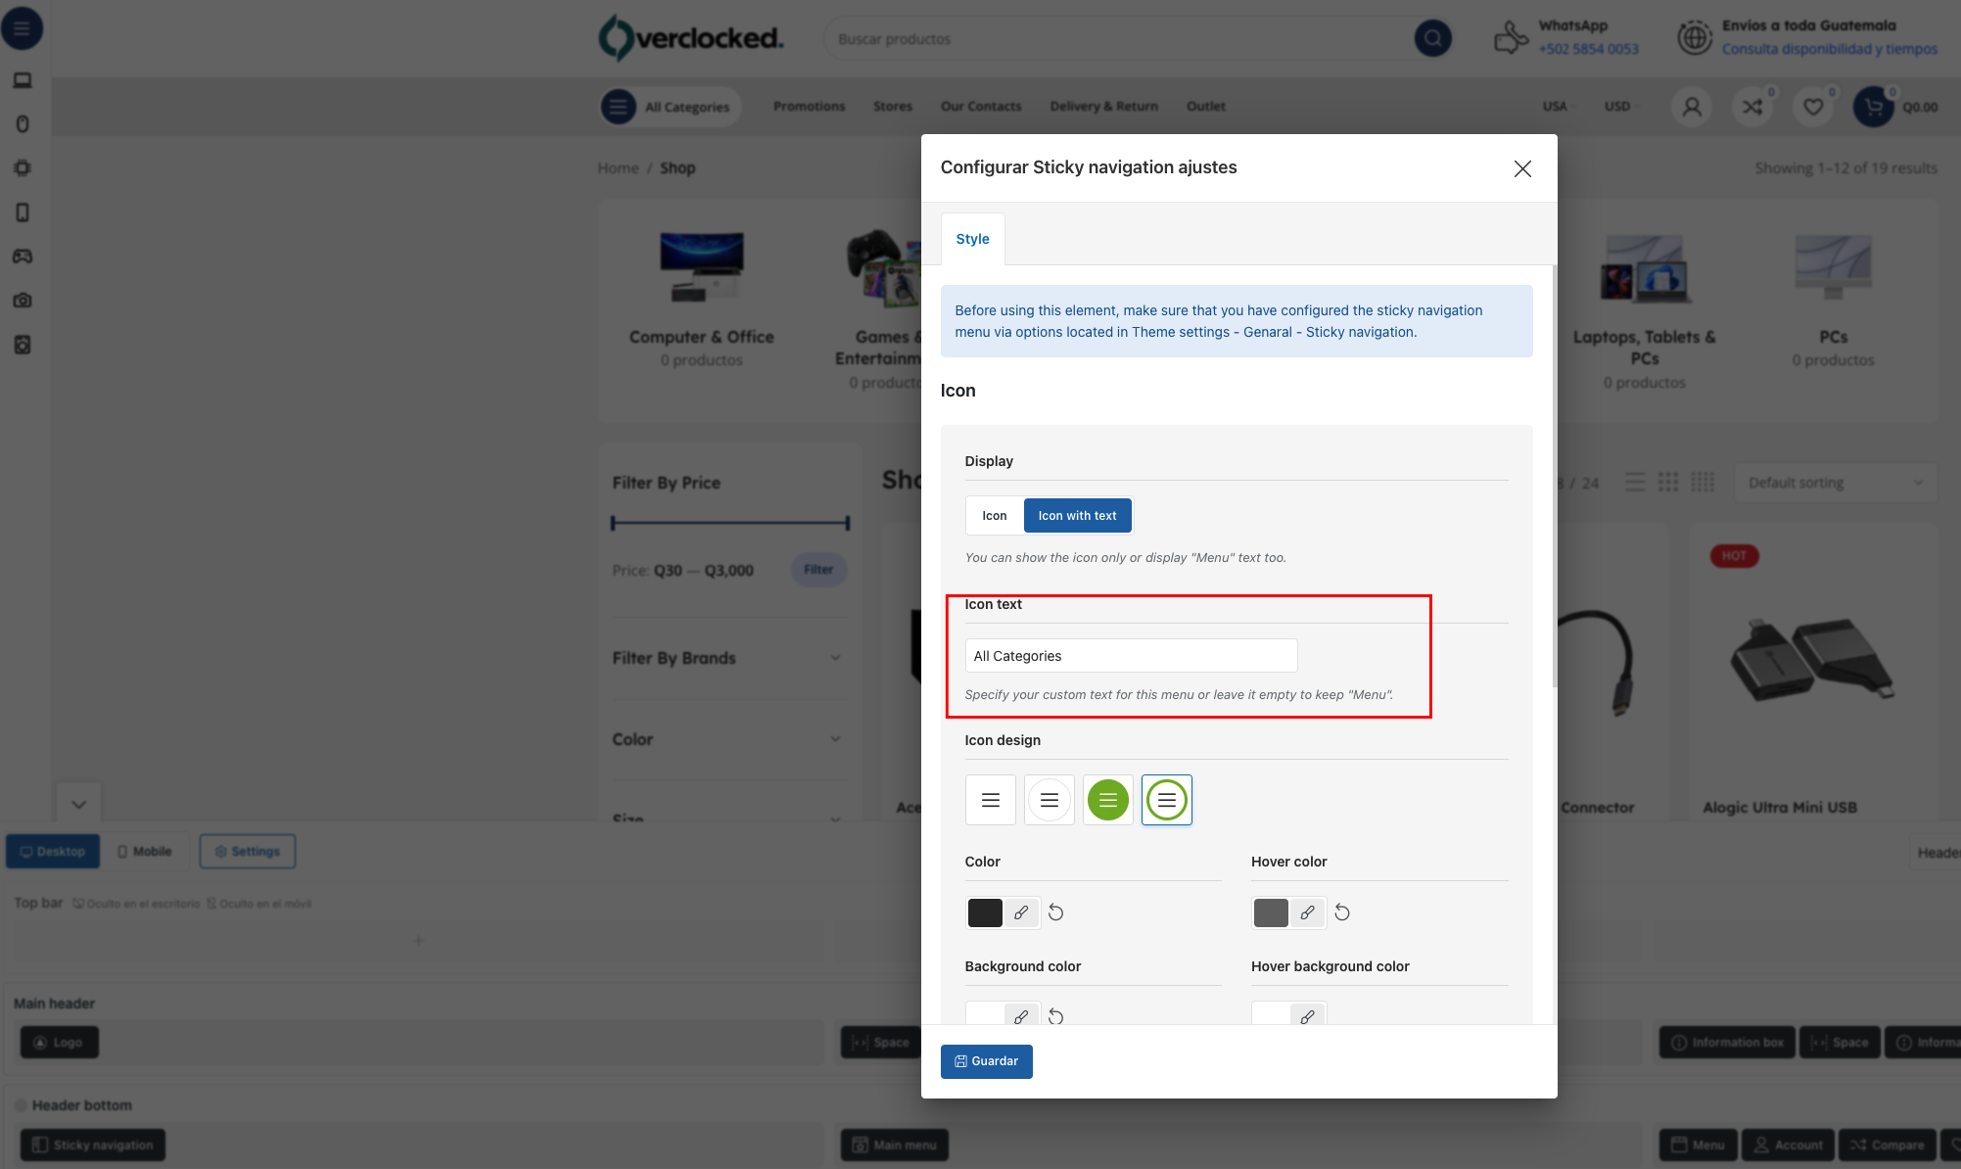Screen dimensions: 1961x1169
Task: Open the Outlet menu item
Action: pyautogui.click(x=1206, y=107)
